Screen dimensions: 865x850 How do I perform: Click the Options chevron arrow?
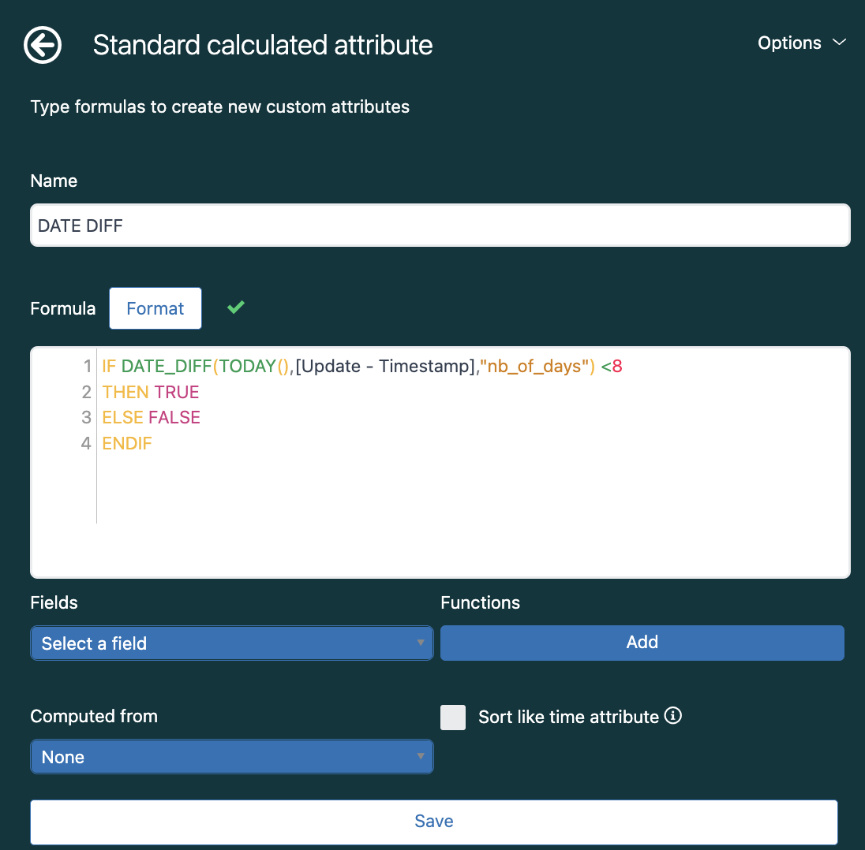[840, 43]
